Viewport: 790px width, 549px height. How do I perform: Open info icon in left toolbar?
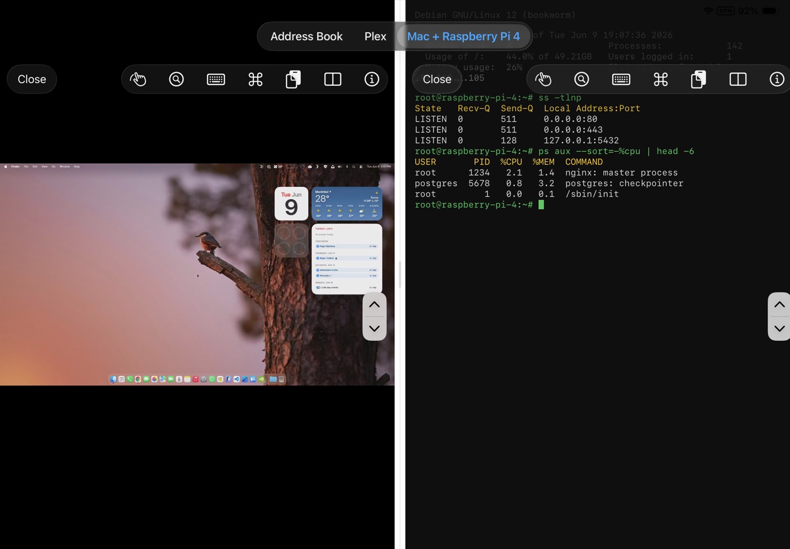pos(371,79)
